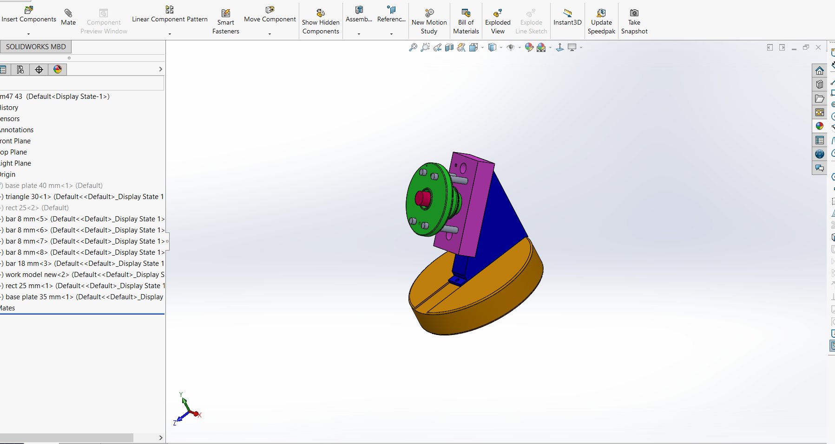The height and width of the screenshot is (444, 835).
Task: Expand the Reference Geometry dropdown arrow
Action: tap(391, 34)
